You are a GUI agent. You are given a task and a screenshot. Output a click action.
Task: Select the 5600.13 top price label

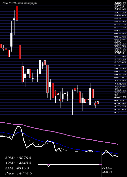tap(120, 3)
